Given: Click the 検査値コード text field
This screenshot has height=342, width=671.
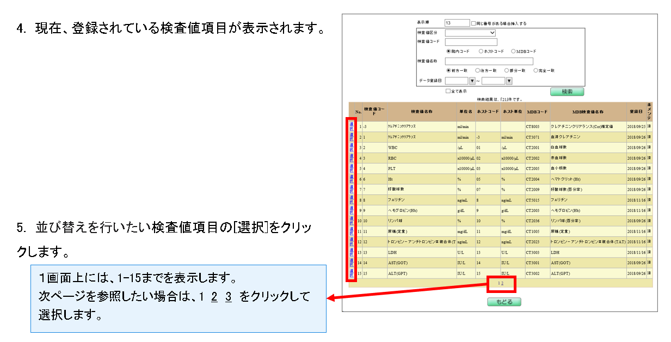Looking at the screenshot, I should coord(471,42).
